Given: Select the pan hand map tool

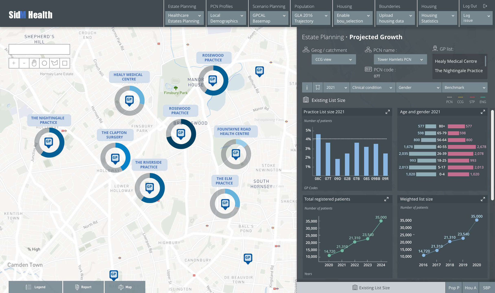Looking at the screenshot, I should (34, 63).
